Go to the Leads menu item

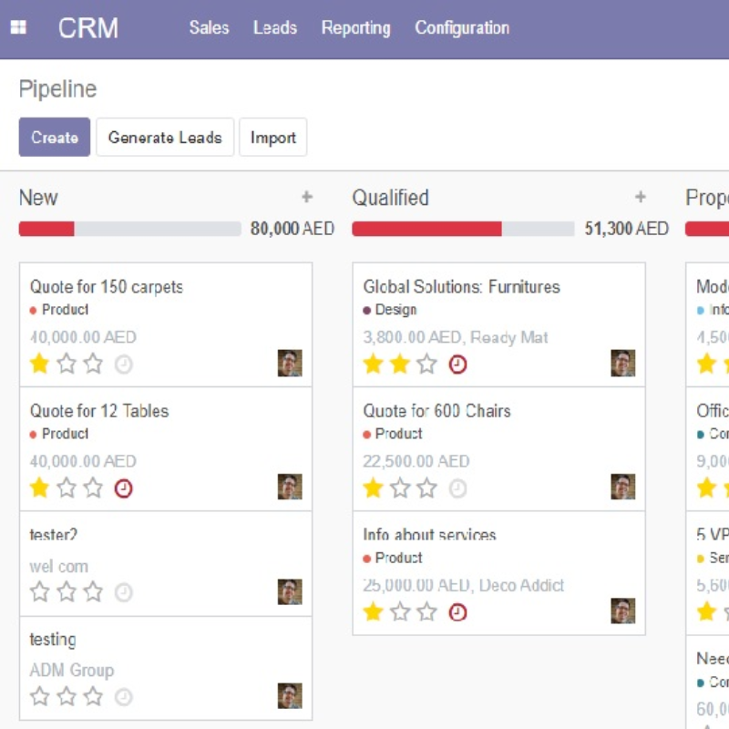coord(275,28)
